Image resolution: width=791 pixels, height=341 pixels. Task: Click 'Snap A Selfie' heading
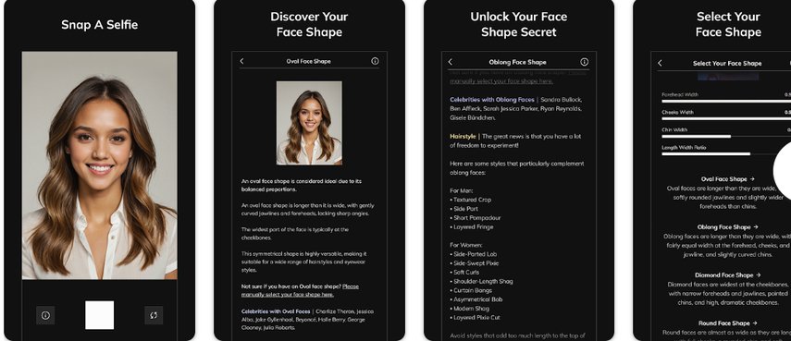point(99,25)
